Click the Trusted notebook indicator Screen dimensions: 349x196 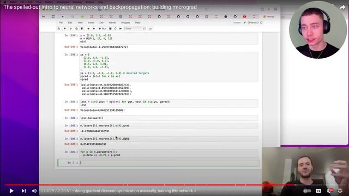click(x=237, y=23)
